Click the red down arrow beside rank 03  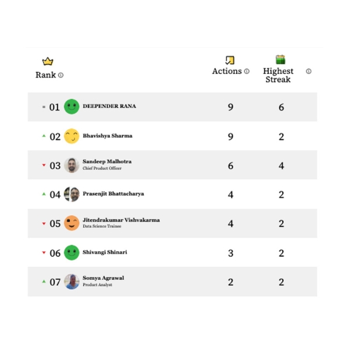(44, 165)
